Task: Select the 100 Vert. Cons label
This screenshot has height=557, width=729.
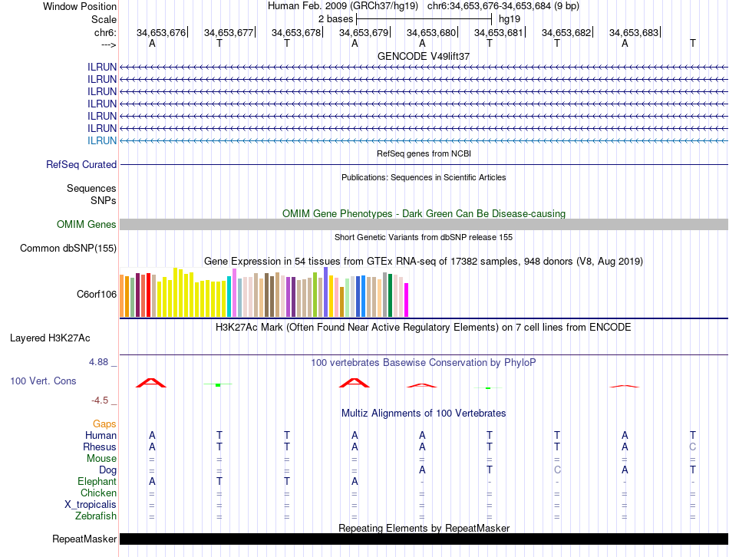Action: pos(43,381)
